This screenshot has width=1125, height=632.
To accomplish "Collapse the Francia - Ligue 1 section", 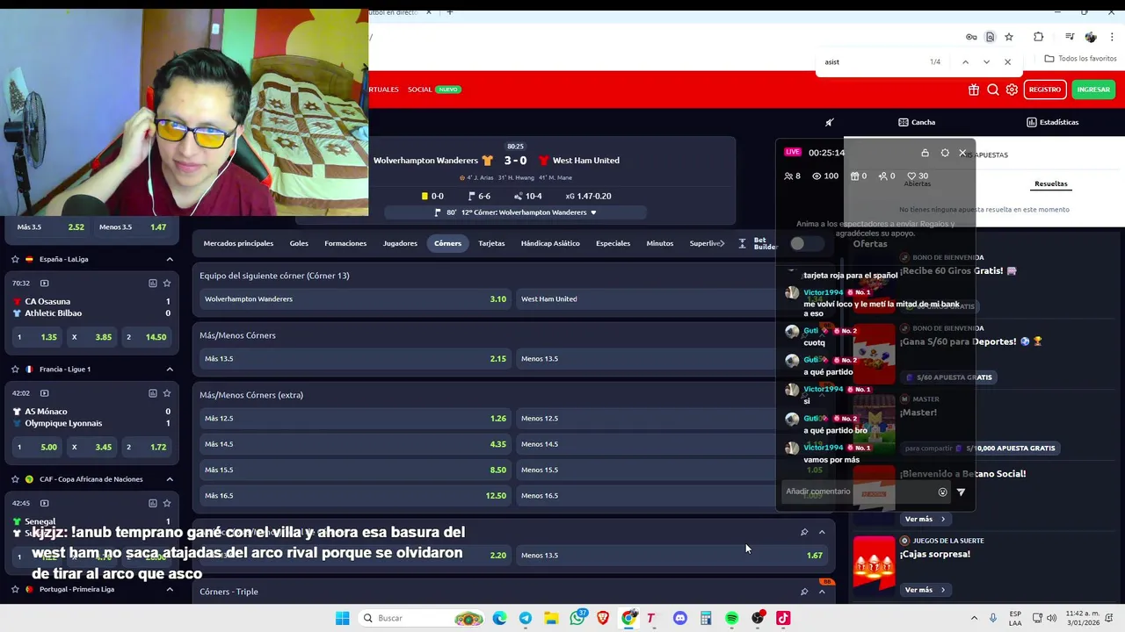I will tap(170, 369).
